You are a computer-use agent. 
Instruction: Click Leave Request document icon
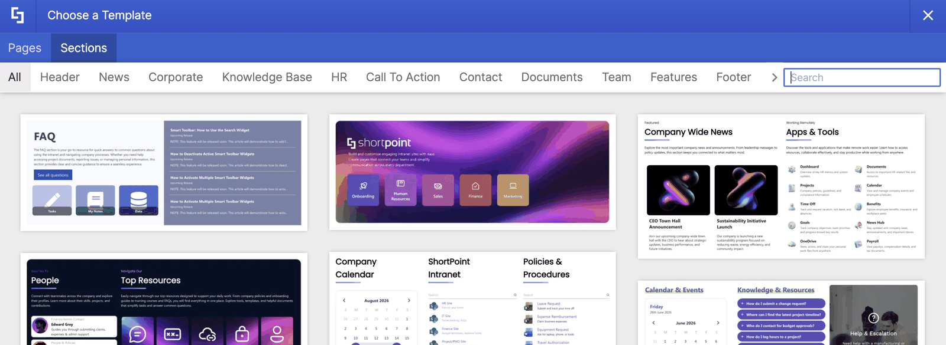click(x=529, y=306)
